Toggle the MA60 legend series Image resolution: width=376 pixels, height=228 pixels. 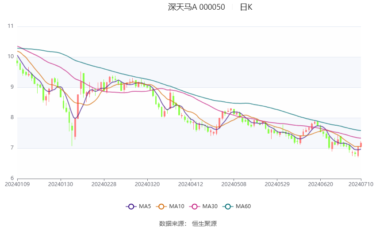(237, 206)
